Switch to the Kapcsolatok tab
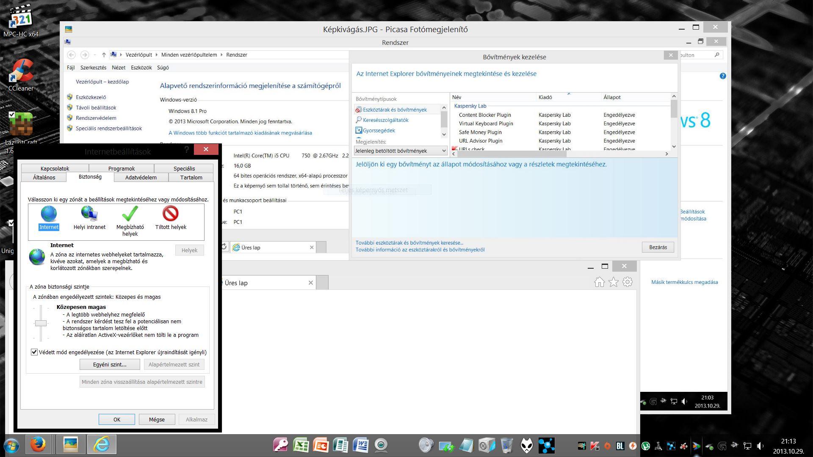The width and height of the screenshot is (813, 457). [x=55, y=168]
